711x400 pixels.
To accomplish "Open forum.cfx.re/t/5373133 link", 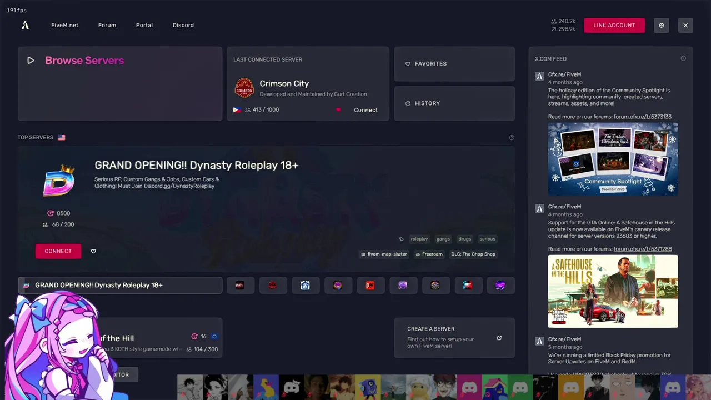I will (643, 117).
